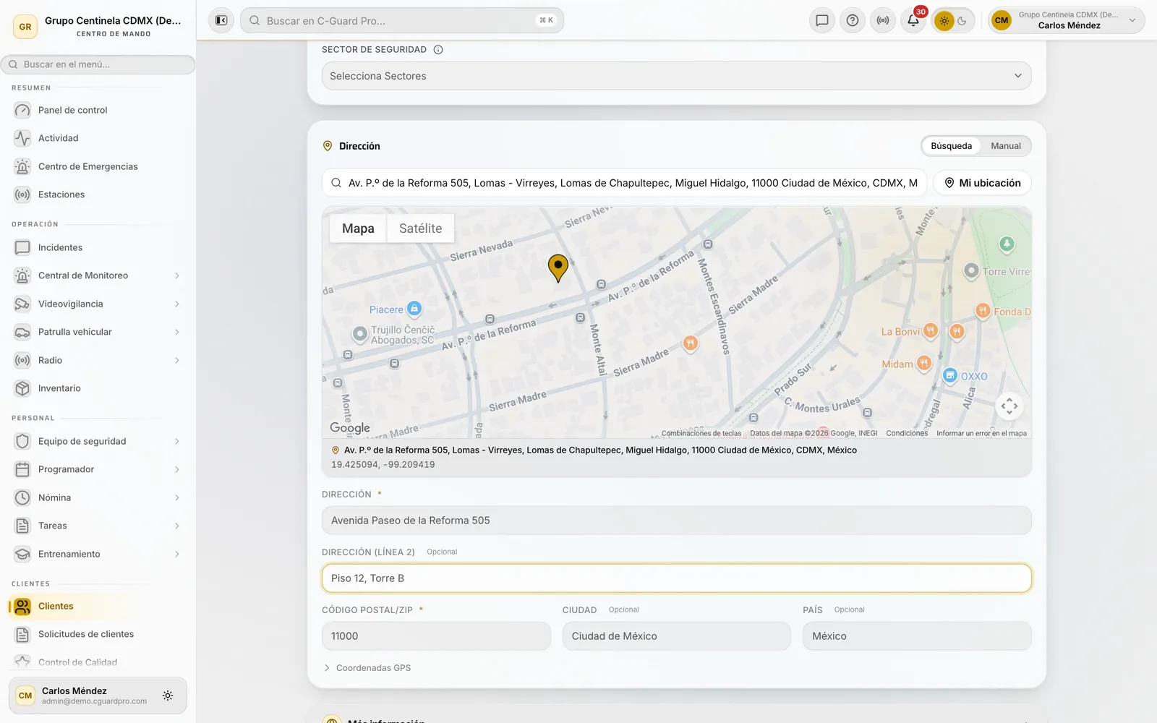Switch to dark mode moon icon
This screenshot has width=1157, height=723.
962,21
